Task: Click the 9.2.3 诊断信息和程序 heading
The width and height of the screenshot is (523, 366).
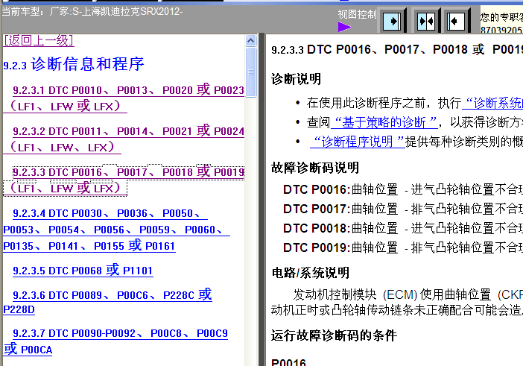Action: [74, 64]
